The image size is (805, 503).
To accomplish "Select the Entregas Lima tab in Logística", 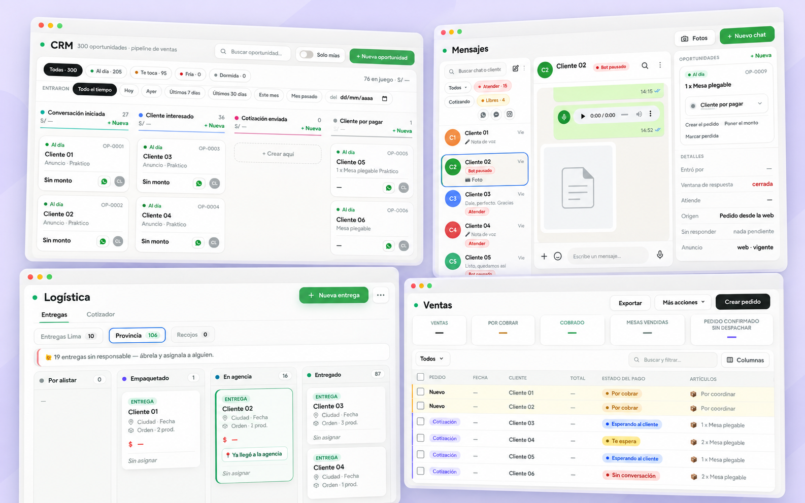I will [x=68, y=336].
